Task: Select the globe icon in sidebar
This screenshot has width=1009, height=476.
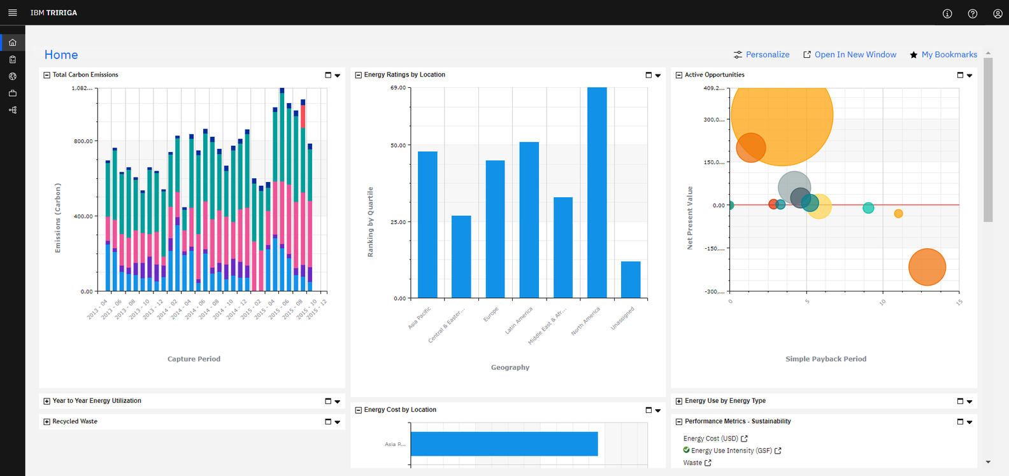Action: pyautogui.click(x=12, y=76)
